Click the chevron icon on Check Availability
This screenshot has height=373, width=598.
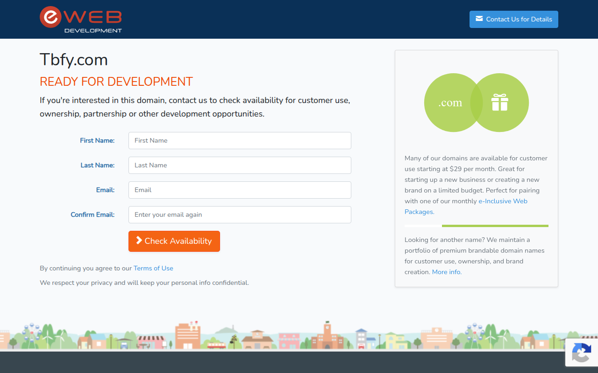click(x=139, y=240)
